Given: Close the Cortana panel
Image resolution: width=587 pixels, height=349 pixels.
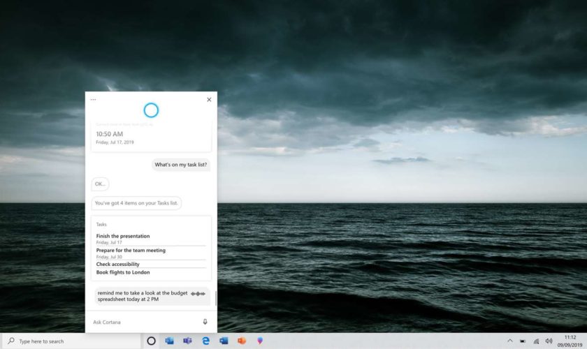Looking at the screenshot, I should tap(209, 100).
